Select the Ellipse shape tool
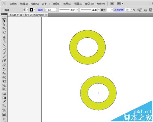Screen dimensions: 153x122 [4, 49]
